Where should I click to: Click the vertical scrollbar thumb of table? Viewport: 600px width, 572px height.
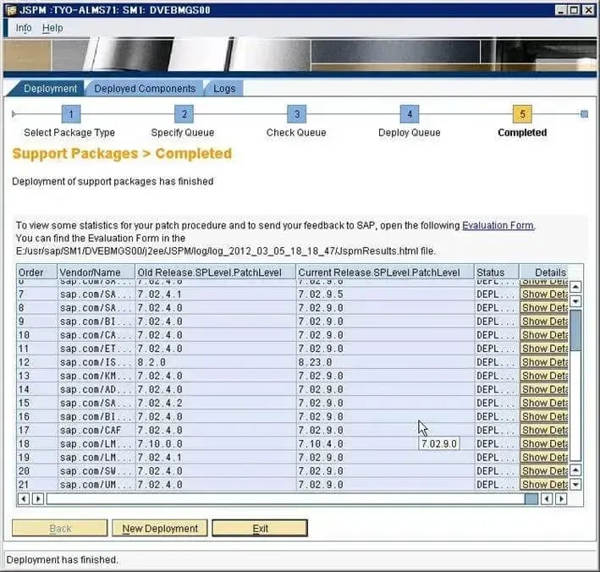point(575,330)
